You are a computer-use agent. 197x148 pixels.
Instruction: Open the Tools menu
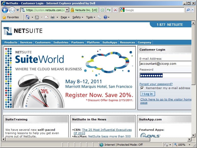tap(90, 17)
